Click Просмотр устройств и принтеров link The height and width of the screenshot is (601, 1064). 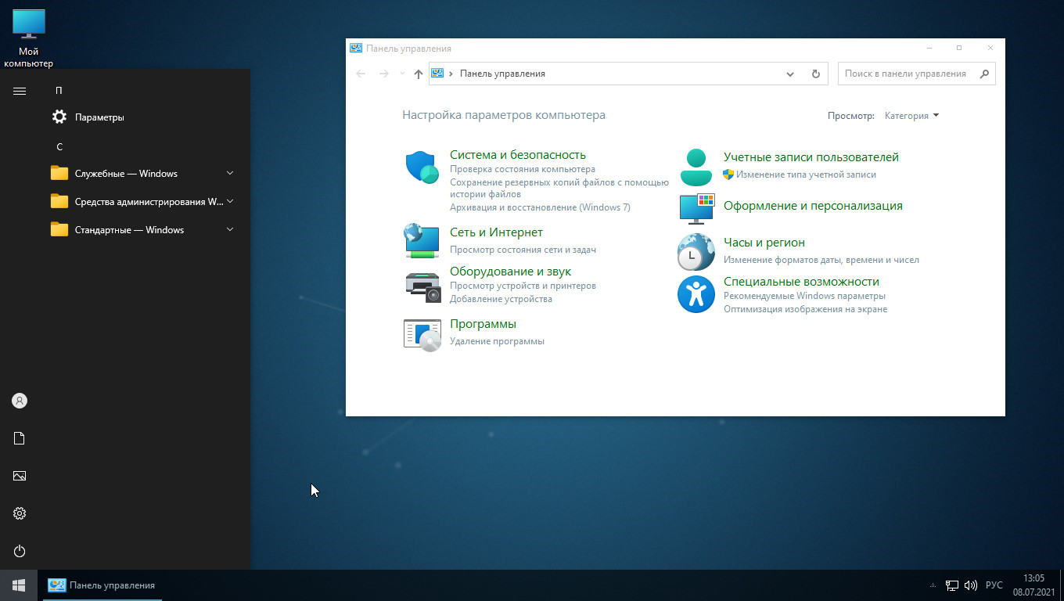pyautogui.click(x=523, y=286)
